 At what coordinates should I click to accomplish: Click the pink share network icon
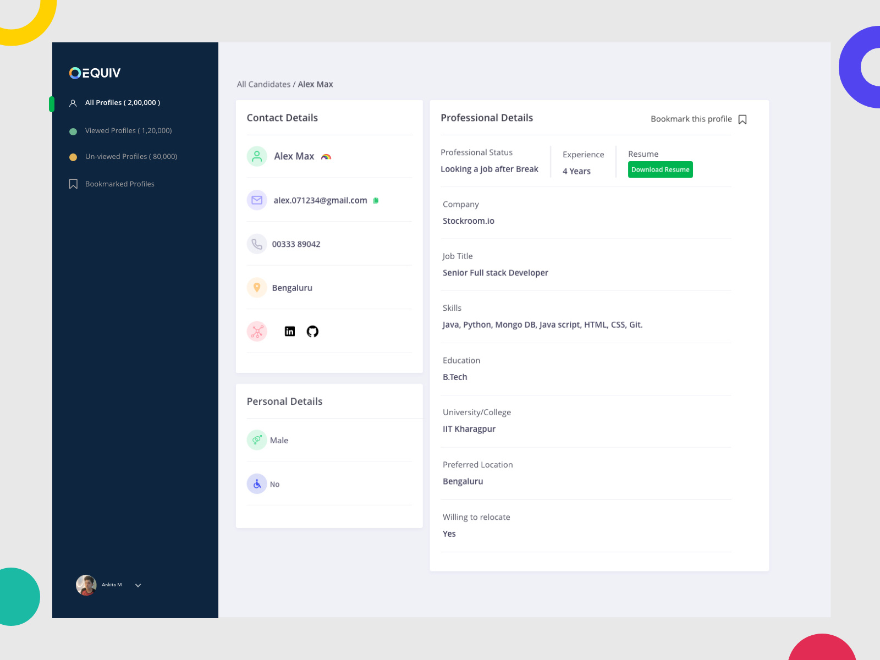[x=257, y=331]
